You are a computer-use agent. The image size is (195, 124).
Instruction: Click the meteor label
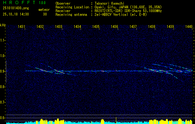click(44, 10)
